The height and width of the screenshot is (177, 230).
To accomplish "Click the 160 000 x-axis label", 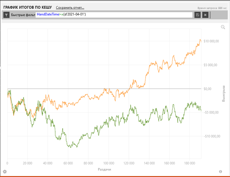I will [169, 163].
